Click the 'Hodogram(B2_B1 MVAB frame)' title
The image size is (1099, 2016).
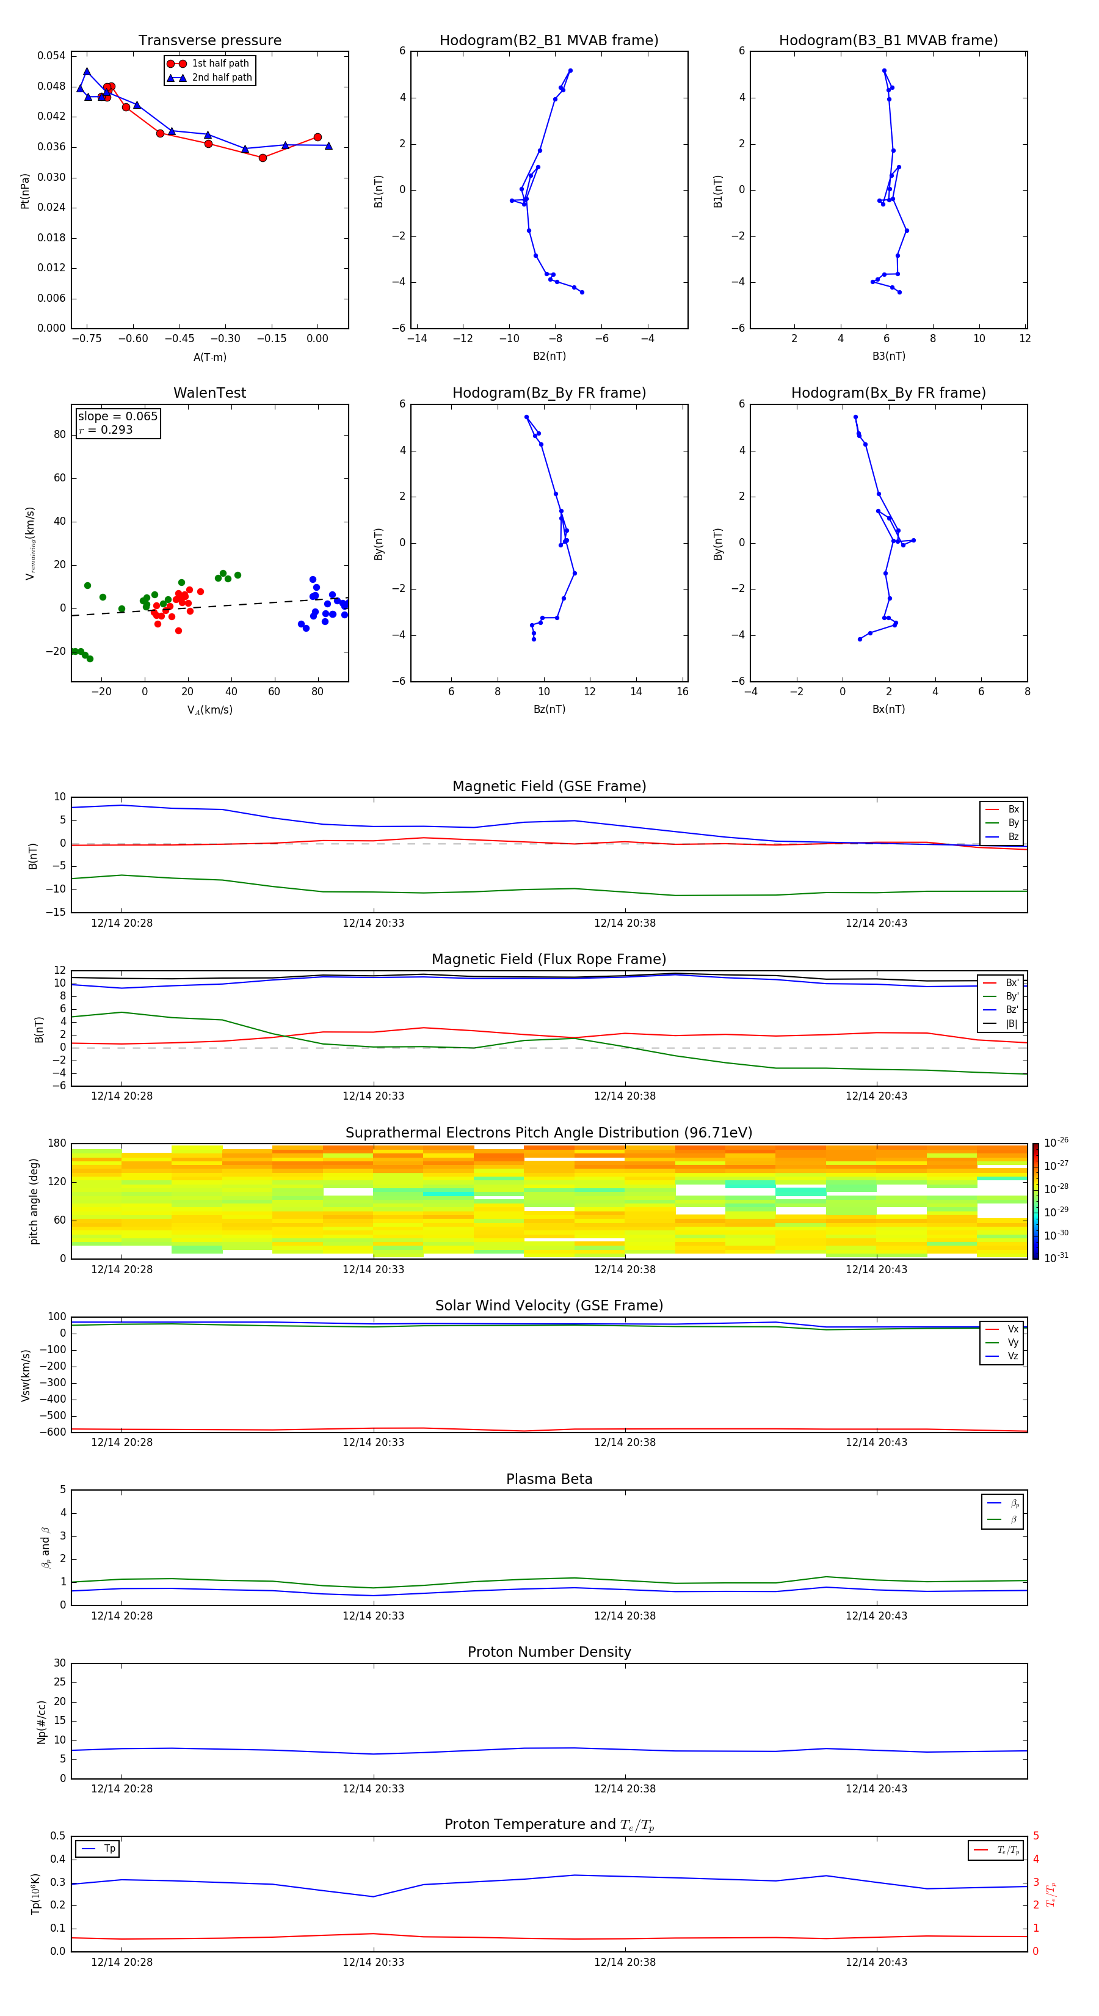coord(549,41)
